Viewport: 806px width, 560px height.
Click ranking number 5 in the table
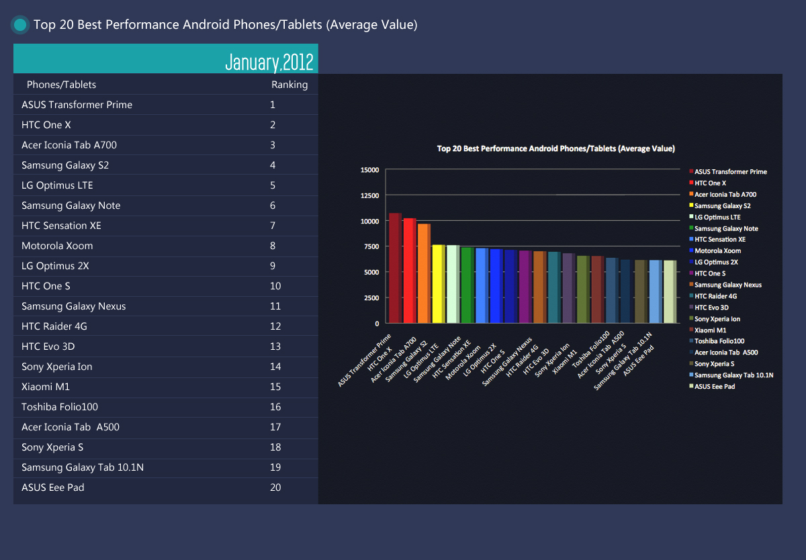point(273,185)
